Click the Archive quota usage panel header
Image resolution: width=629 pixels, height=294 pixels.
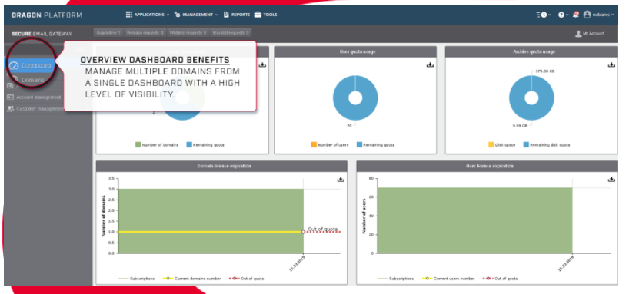531,51
